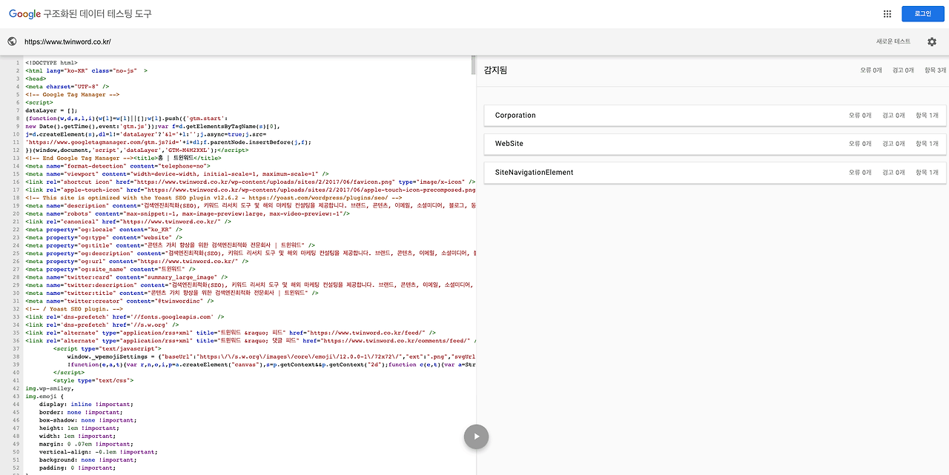
Task: Click 항목 1개 on the SiteNavigationElement row
Action: [x=927, y=172]
